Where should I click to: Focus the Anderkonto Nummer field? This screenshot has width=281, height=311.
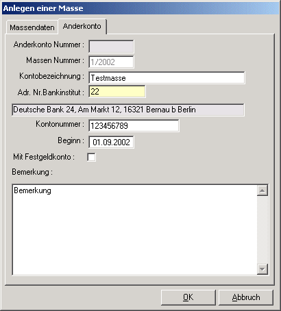[111, 47]
